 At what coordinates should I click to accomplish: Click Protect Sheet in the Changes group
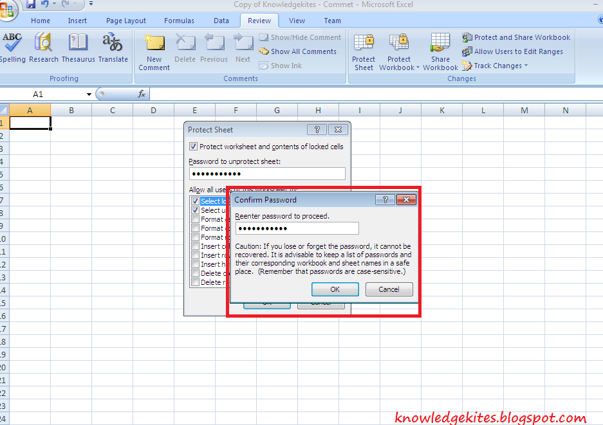pyautogui.click(x=363, y=50)
